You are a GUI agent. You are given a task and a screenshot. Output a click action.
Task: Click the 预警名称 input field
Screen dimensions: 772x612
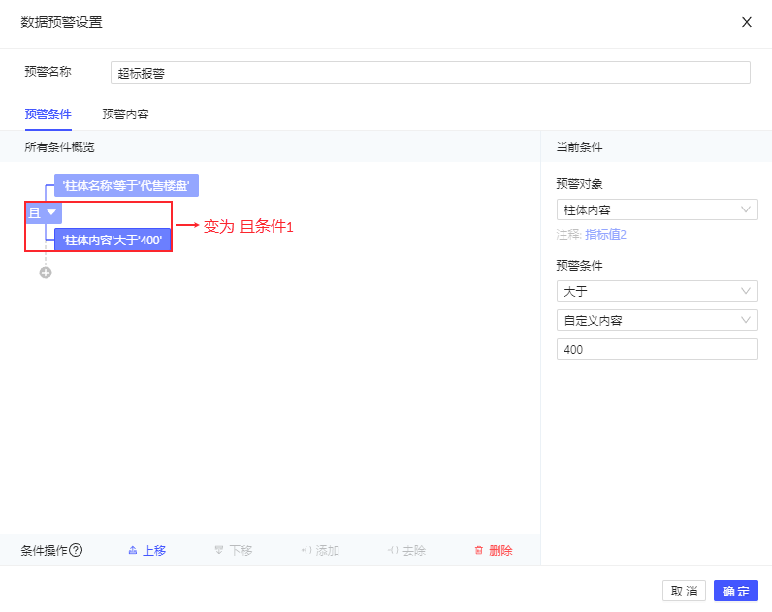[x=430, y=73]
